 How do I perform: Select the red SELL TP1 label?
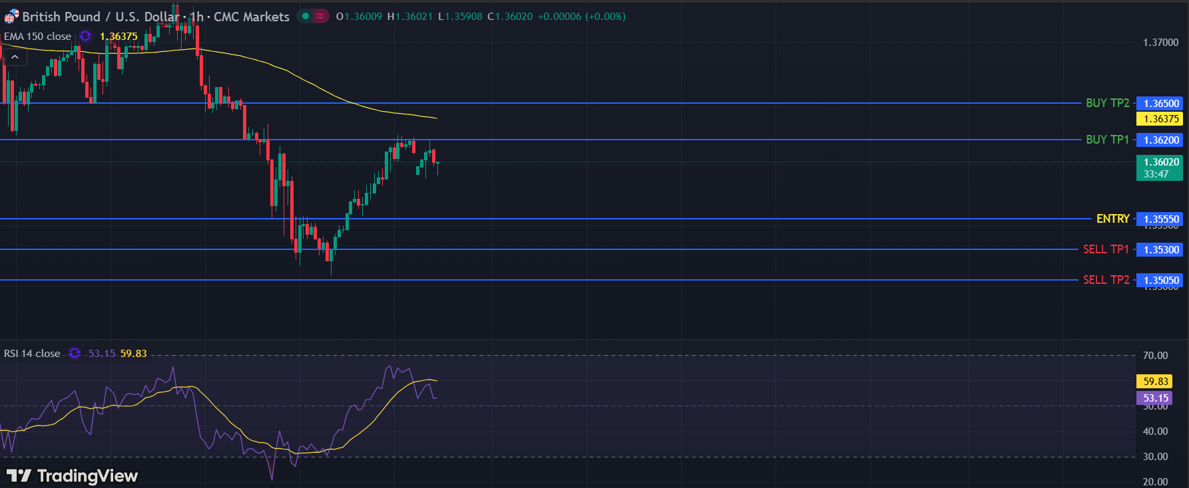pyautogui.click(x=1106, y=249)
